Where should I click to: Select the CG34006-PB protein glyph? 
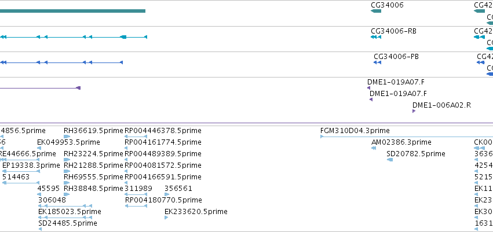[377, 62]
